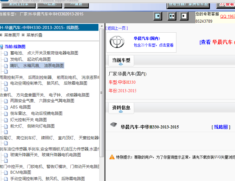
Task: Click the collapse-left panel arrow icon
Action: (184, 16)
